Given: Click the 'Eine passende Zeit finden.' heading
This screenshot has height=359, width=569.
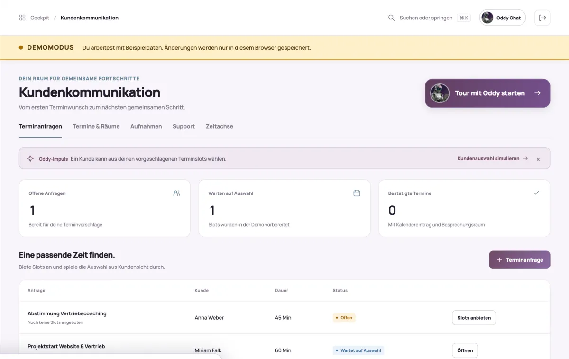Looking at the screenshot, I should [67, 255].
